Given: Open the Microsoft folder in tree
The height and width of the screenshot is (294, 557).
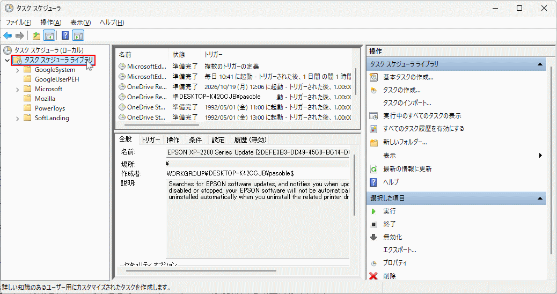Looking at the screenshot, I should click(48, 89).
